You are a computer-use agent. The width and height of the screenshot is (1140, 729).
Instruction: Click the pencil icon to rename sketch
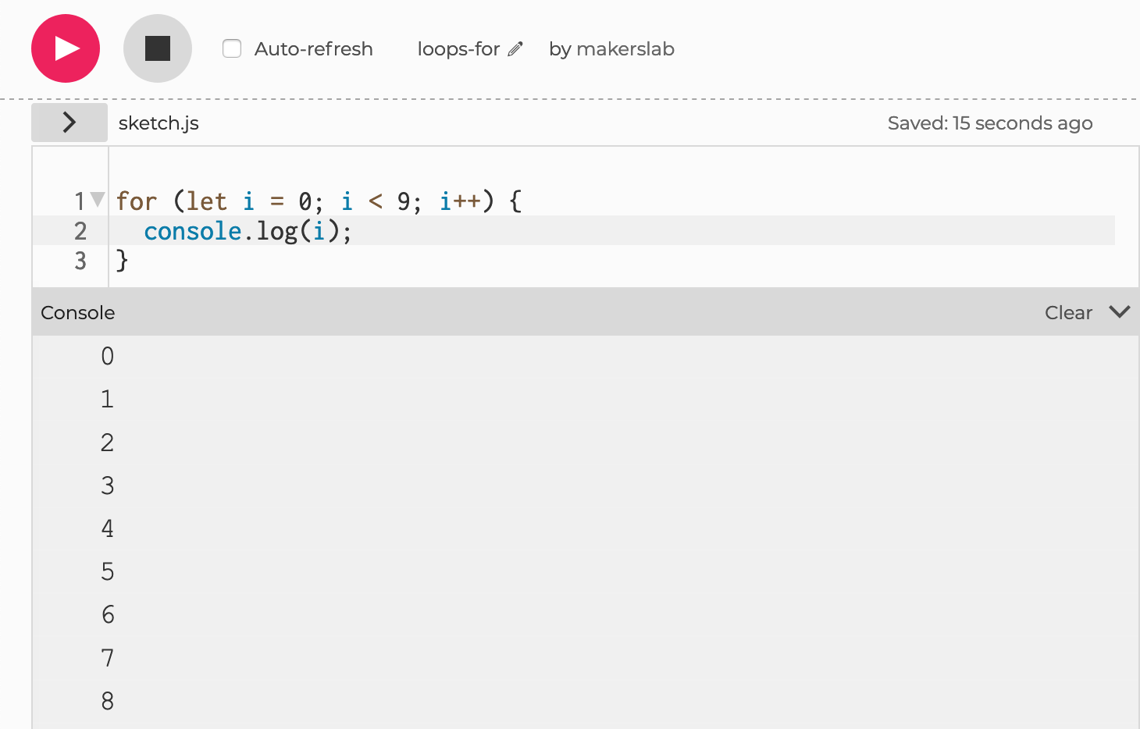(515, 49)
